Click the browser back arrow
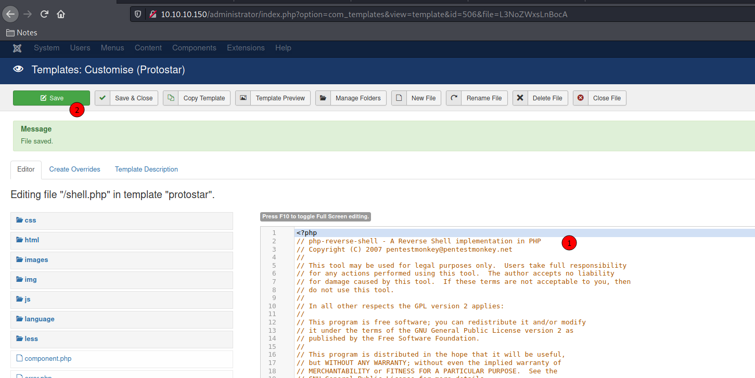The height and width of the screenshot is (378, 755). 10,14
